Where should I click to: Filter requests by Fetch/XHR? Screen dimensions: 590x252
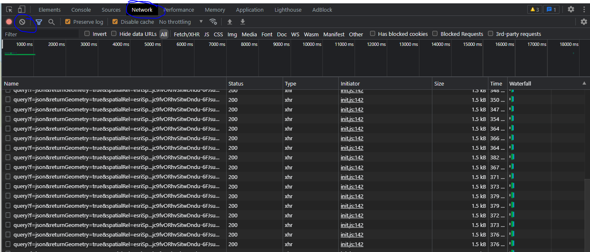coord(186,34)
